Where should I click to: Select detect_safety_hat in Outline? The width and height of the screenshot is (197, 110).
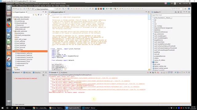(160, 66)
